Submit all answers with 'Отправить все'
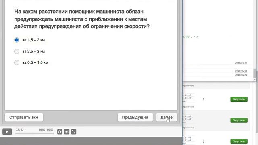 point(24,117)
